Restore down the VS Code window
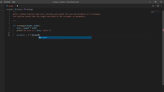Screen dimensions: 164x92 [x=156, y=2]
